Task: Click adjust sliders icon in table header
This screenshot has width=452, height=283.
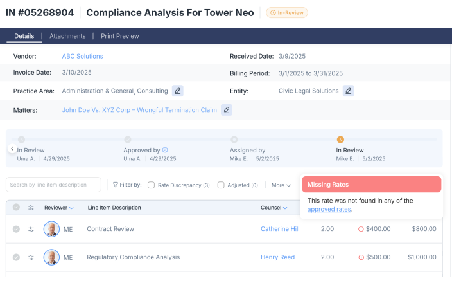Action: pos(31,208)
